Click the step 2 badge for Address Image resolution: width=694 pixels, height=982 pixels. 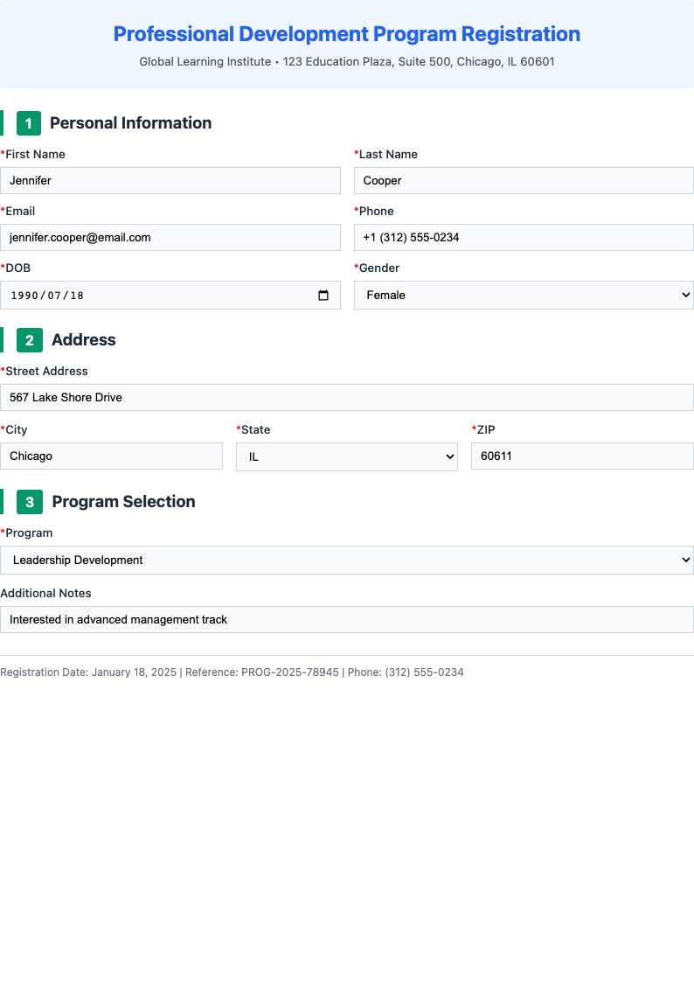pyautogui.click(x=27, y=340)
